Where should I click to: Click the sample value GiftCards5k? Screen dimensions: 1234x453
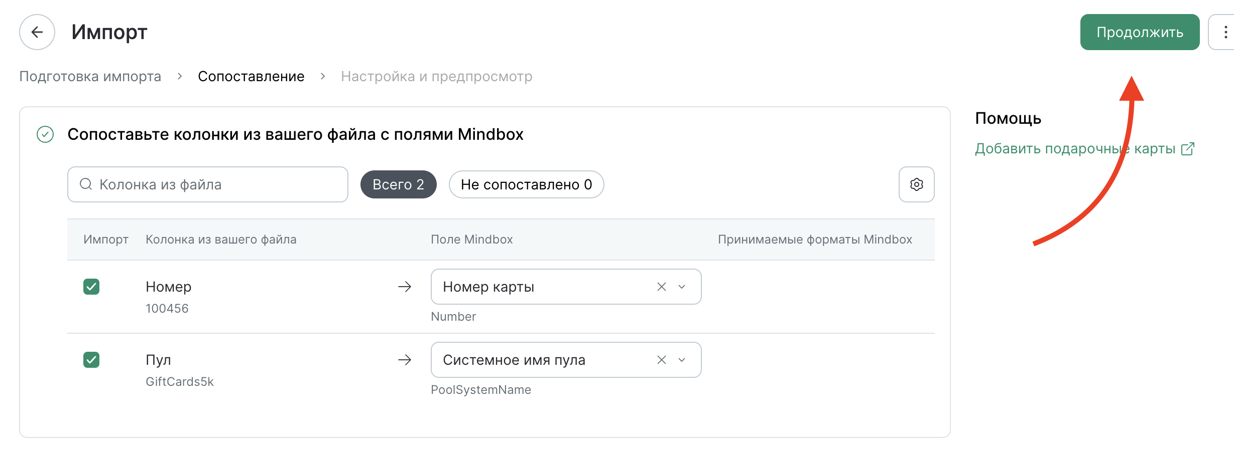(180, 381)
